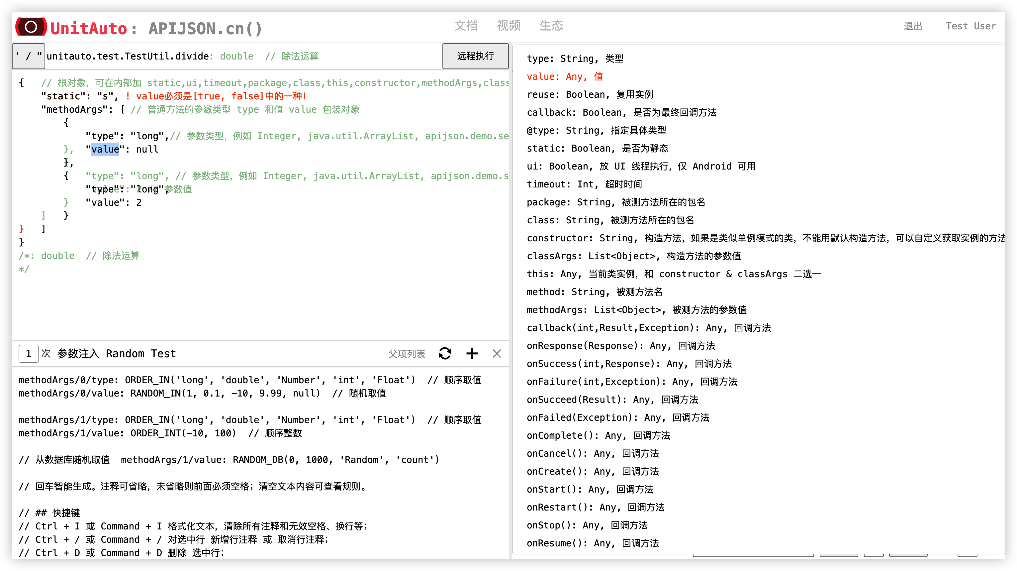Close the Random Test panel with X
Viewport: 1017px width, 571px height.
(x=497, y=353)
